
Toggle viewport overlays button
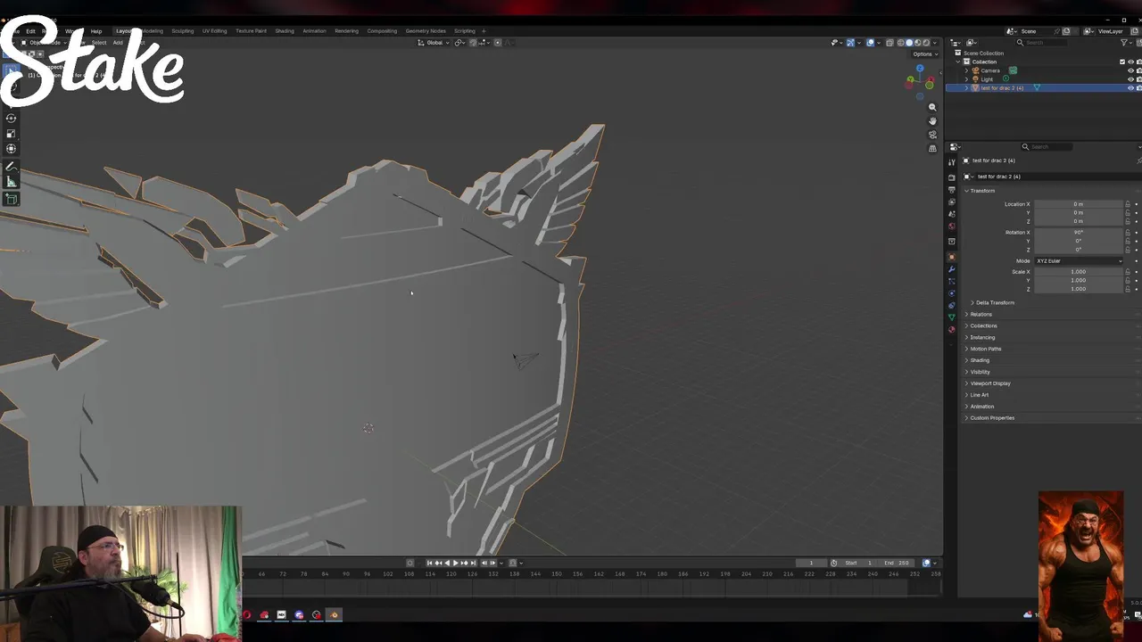pyautogui.click(x=870, y=43)
